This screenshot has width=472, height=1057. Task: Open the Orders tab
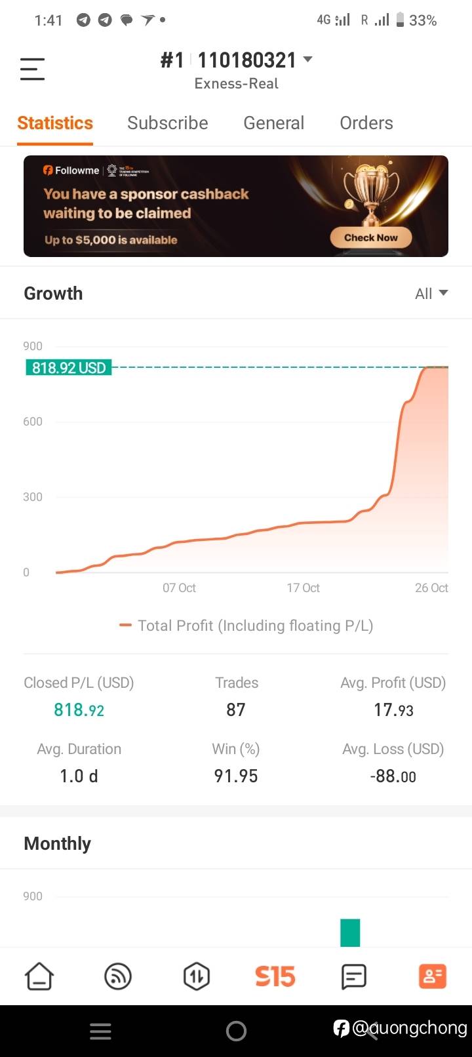[366, 123]
